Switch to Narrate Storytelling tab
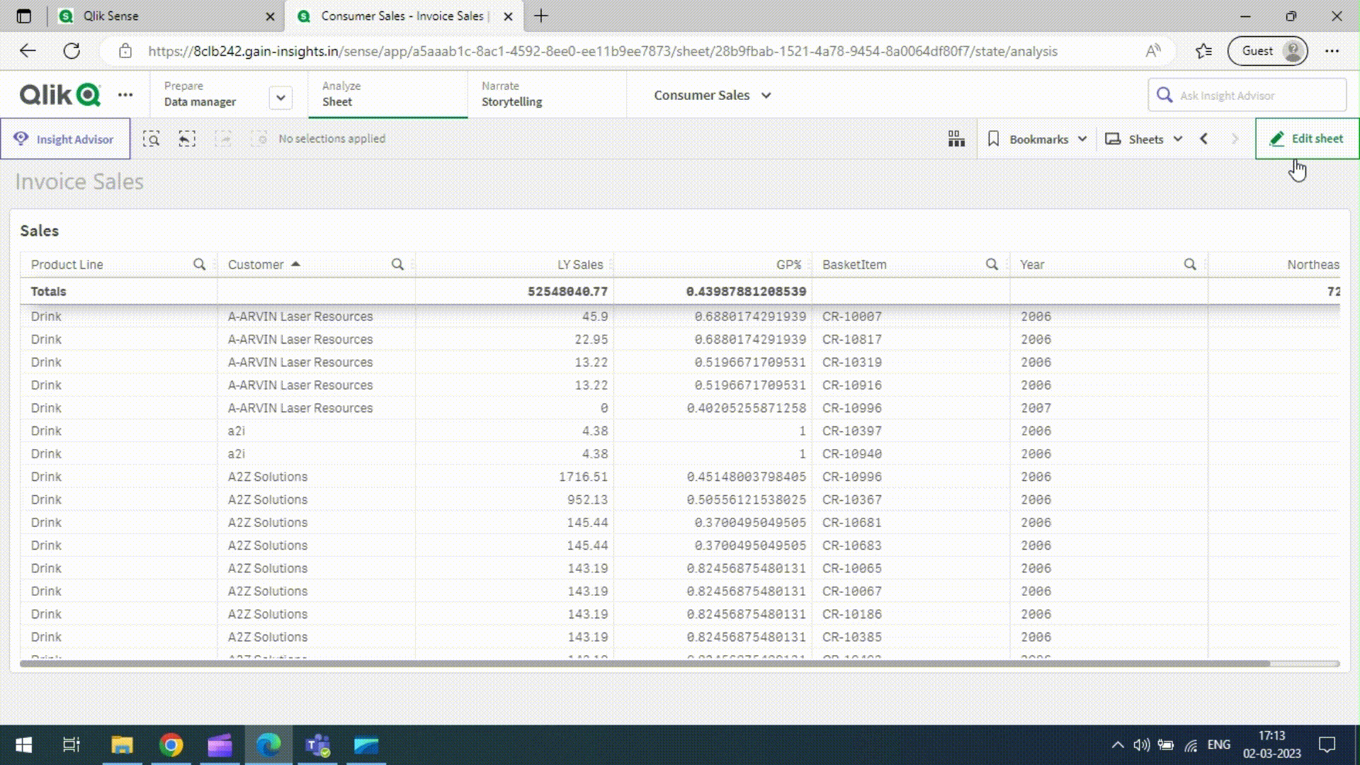1360x765 pixels. click(546, 94)
